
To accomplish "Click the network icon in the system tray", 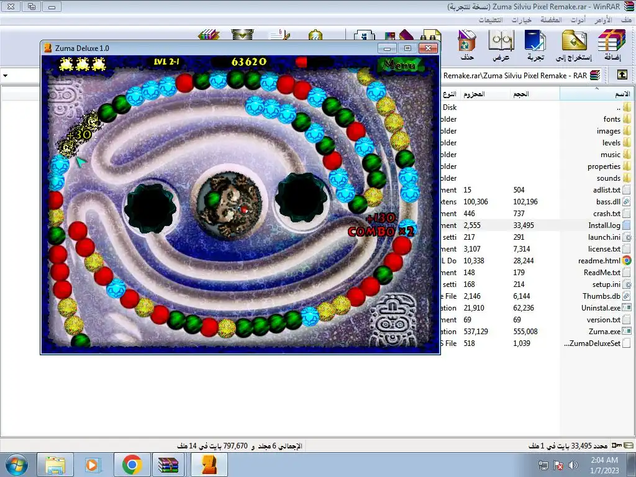I will pyautogui.click(x=543, y=465).
